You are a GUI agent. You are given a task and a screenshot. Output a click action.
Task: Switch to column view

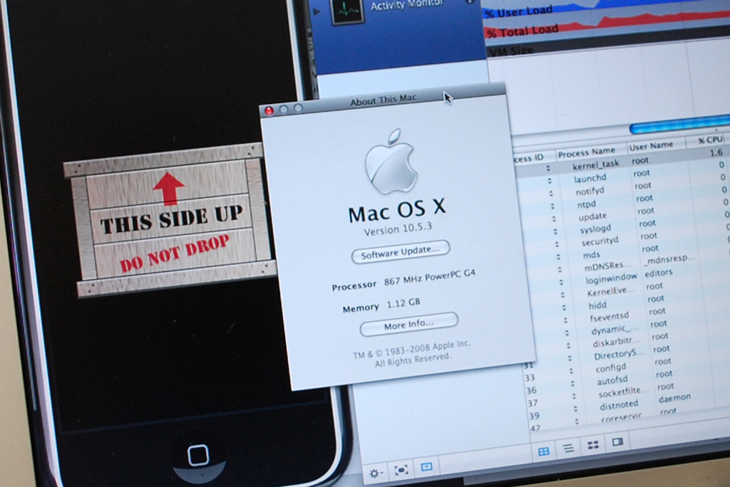pos(593,445)
